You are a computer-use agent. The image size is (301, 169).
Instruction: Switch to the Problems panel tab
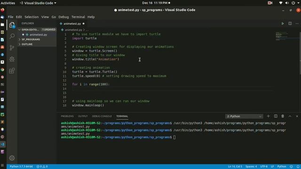(x=67, y=116)
